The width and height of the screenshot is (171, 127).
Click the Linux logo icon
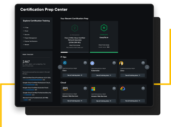point(121,63)
